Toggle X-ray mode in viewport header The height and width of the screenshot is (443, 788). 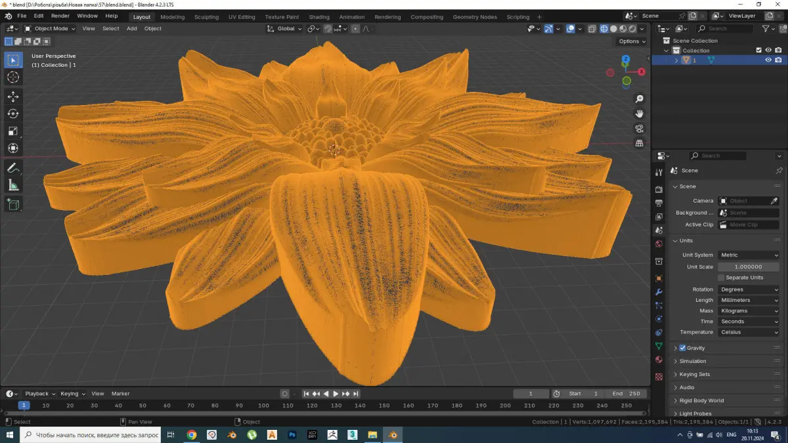pyautogui.click(x=592, y=29)
